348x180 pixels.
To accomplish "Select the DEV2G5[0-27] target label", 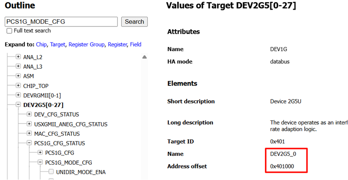I will pyautogui.click(x=43, y=105).
